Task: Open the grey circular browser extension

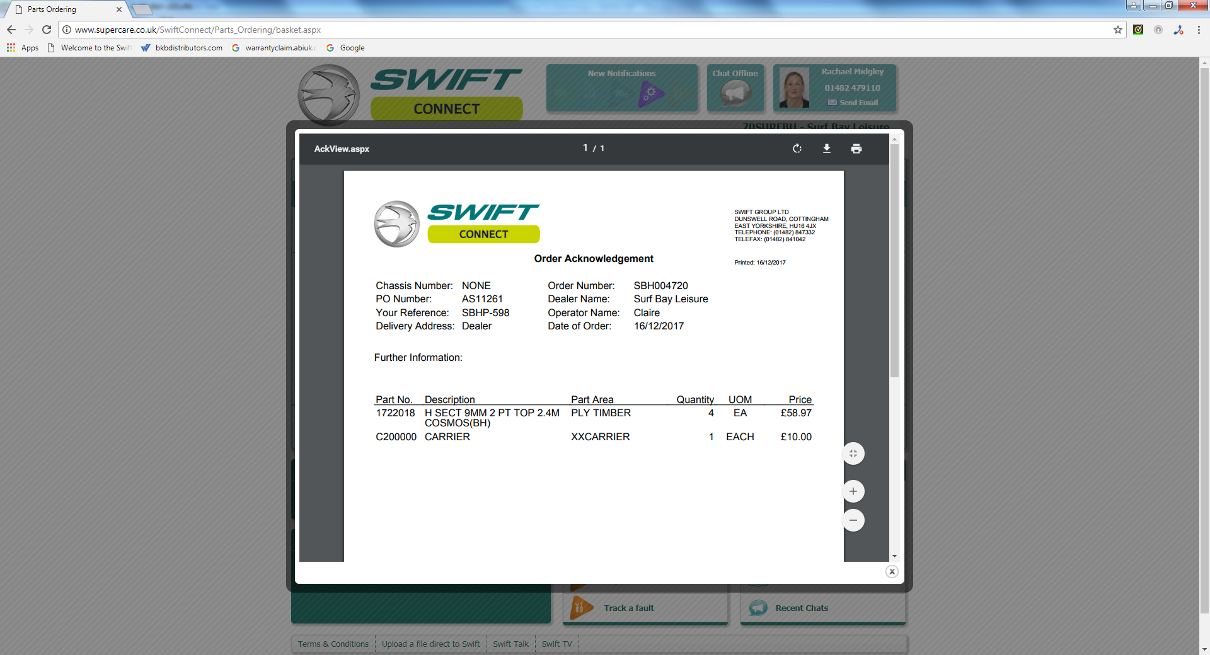Action: click(x=1158, y=30)
